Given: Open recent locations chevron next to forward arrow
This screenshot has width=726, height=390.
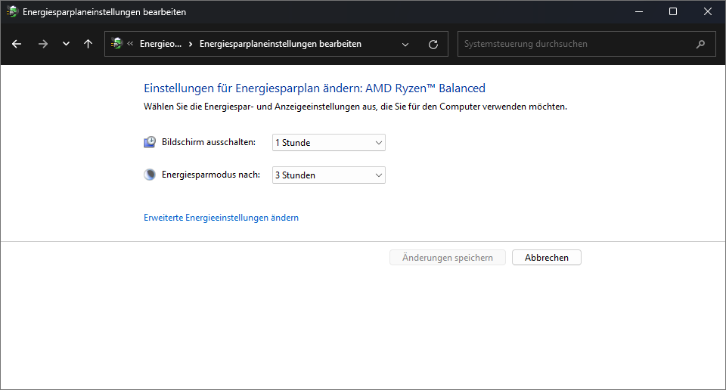Looking at the screenshot, I should (66, 44).
